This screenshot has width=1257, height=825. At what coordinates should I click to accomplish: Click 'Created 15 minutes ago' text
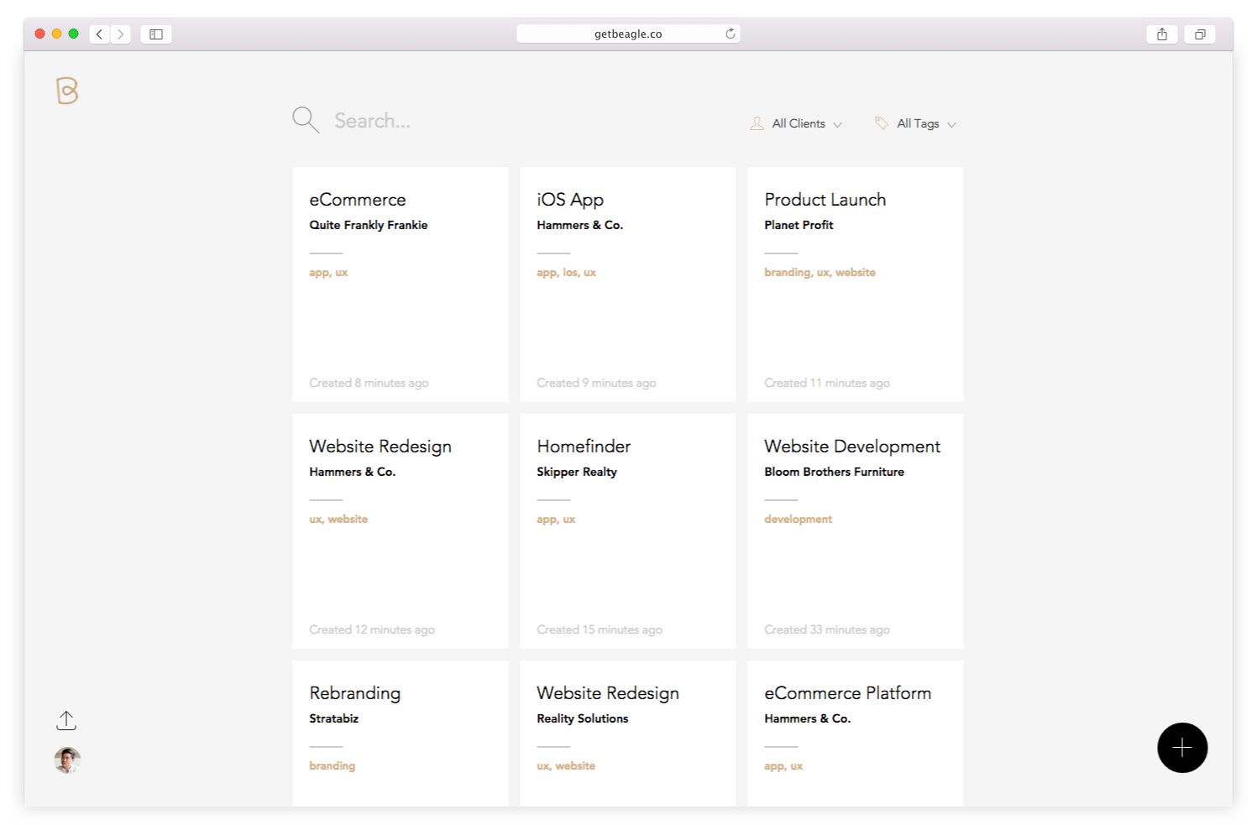tap(600, 629)
